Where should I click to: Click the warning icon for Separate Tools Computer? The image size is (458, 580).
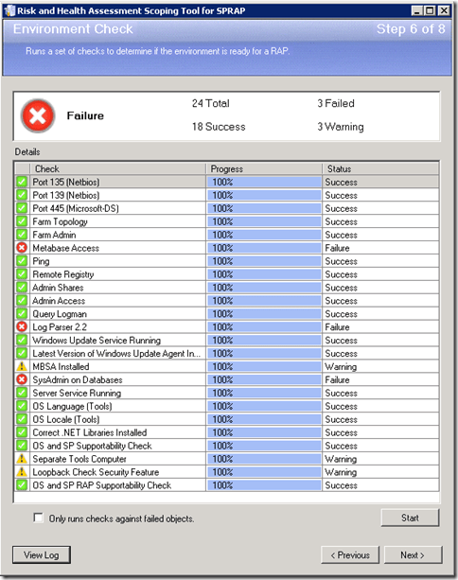click(22, 459)
